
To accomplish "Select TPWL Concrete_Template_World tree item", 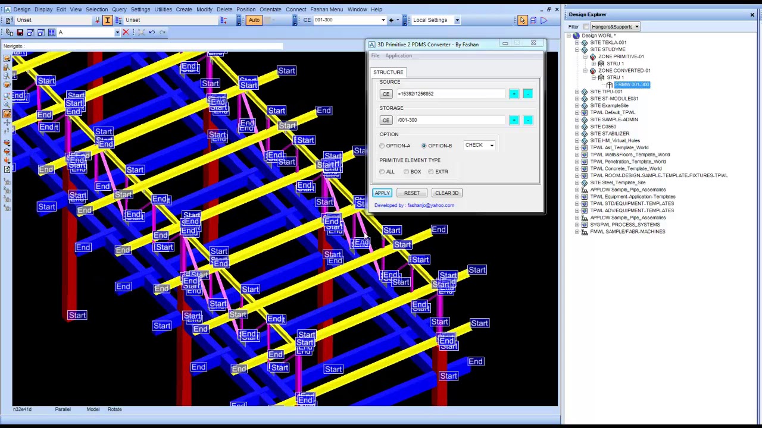I will coord(626,169).
